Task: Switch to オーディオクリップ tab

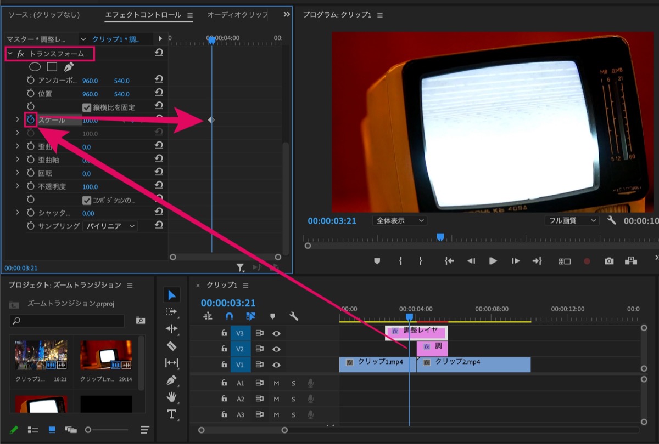Action: coord(237,15)
